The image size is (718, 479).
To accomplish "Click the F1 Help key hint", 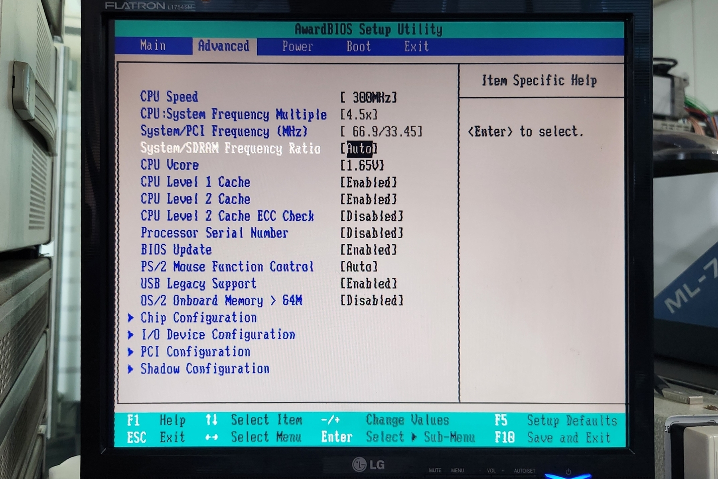I will [156, 420].
